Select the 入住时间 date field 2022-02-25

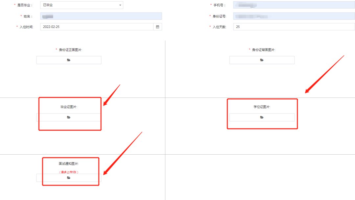(x=97, y=27)
